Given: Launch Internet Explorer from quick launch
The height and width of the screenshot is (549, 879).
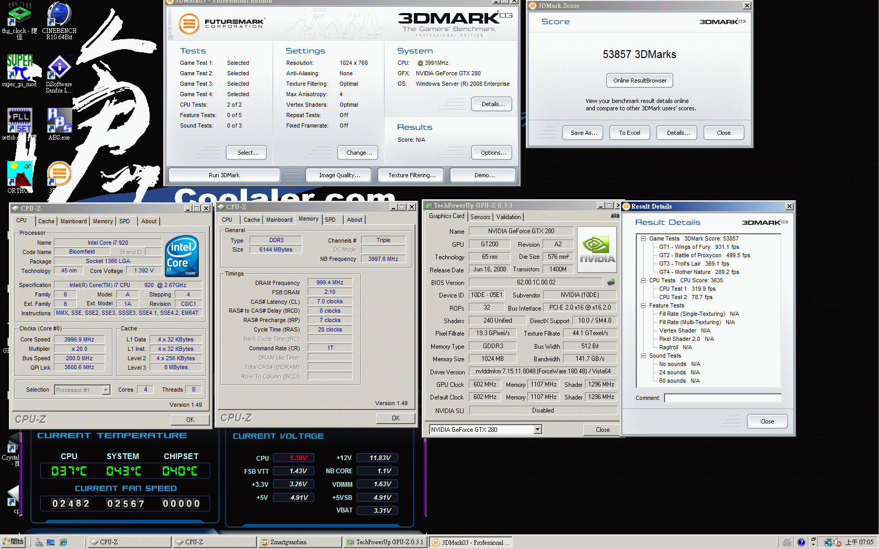Looking at the screenshot, I should (63, 542).
